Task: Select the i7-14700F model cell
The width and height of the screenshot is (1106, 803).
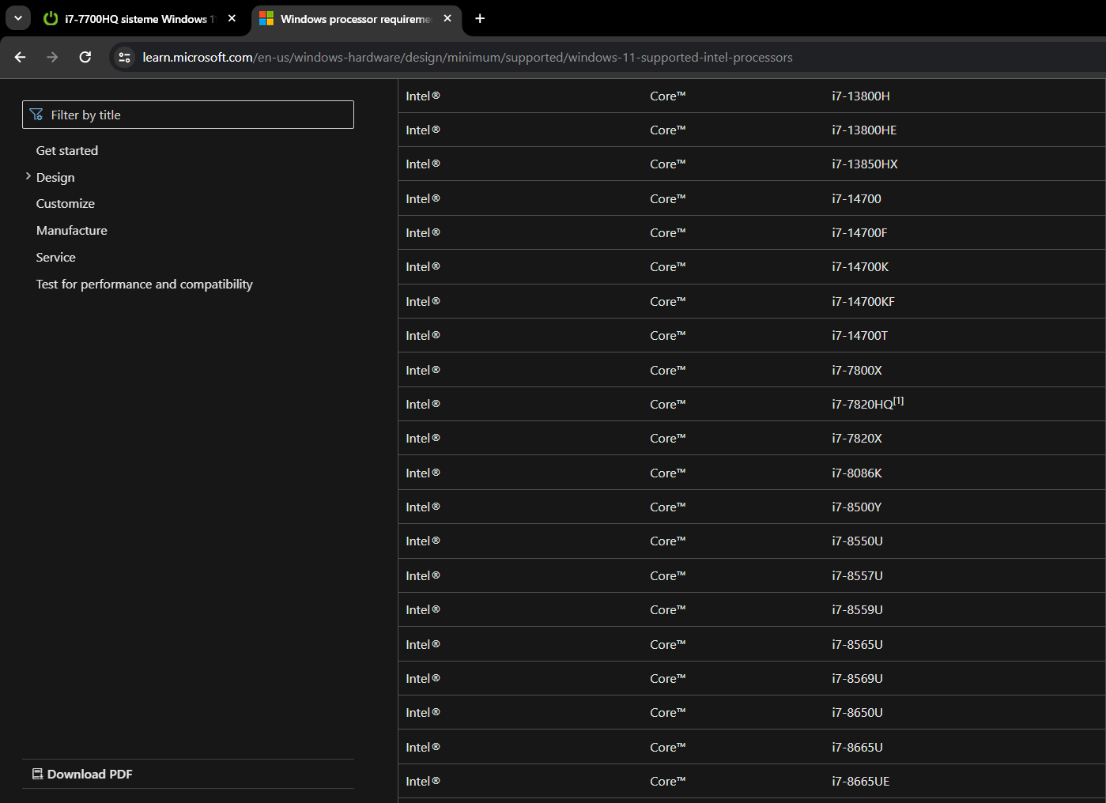Action: [x=859, y=232]
